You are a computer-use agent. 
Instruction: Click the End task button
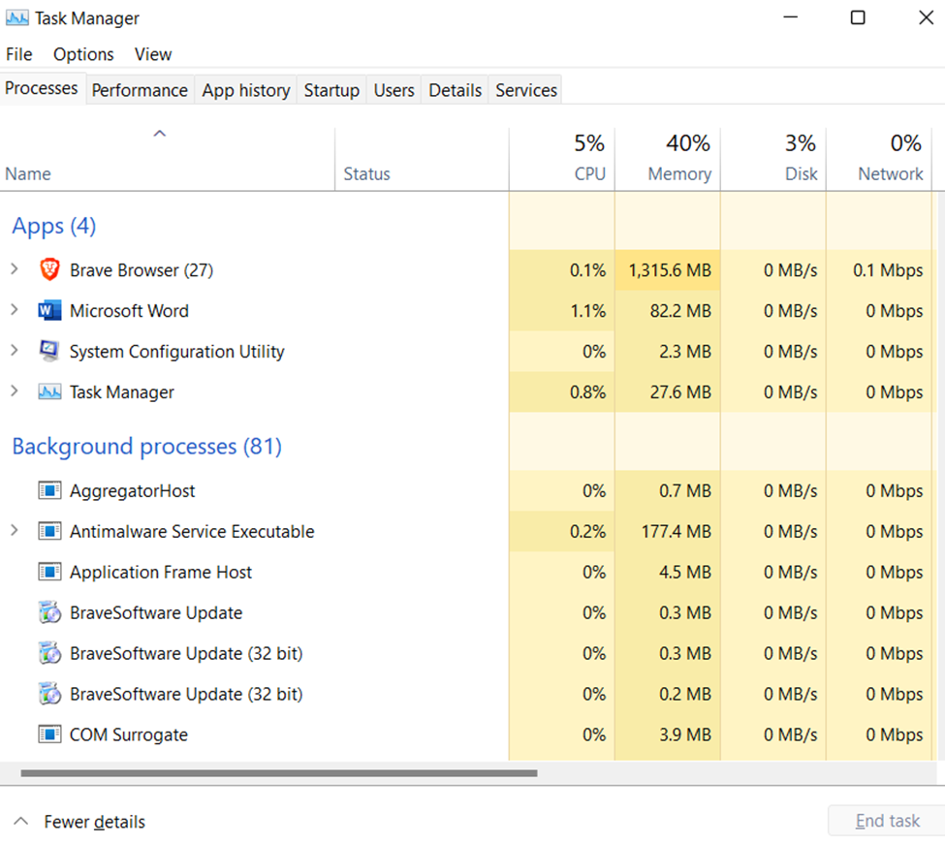[x=887, y=821]
